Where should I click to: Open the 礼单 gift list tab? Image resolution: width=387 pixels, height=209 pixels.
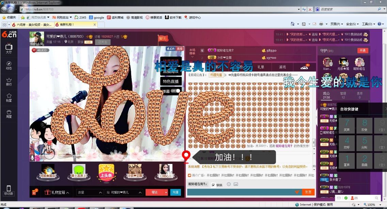[x=261, y=67]
